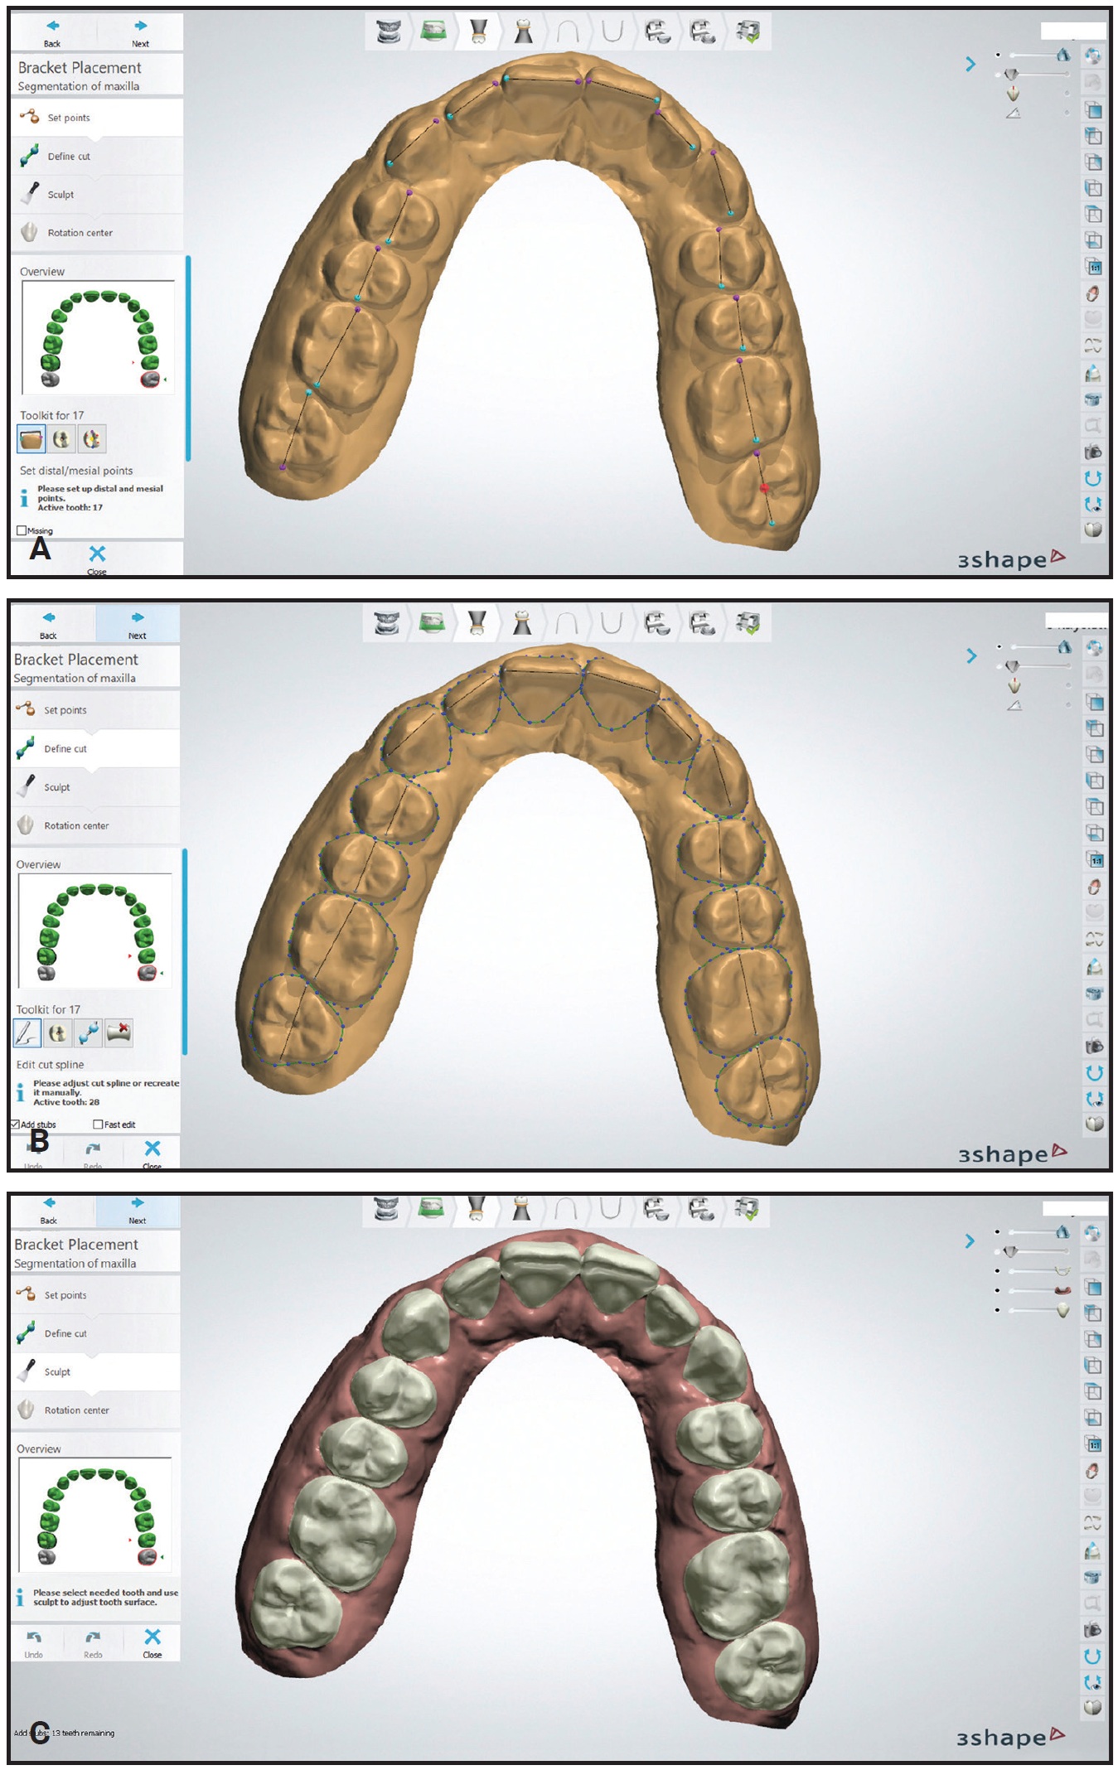Image resolution: width=1118 pixels, height=1770 pixels.
Task: Click the camera snapshot icon in panel A sidebar
Action: click(1093, 452)
